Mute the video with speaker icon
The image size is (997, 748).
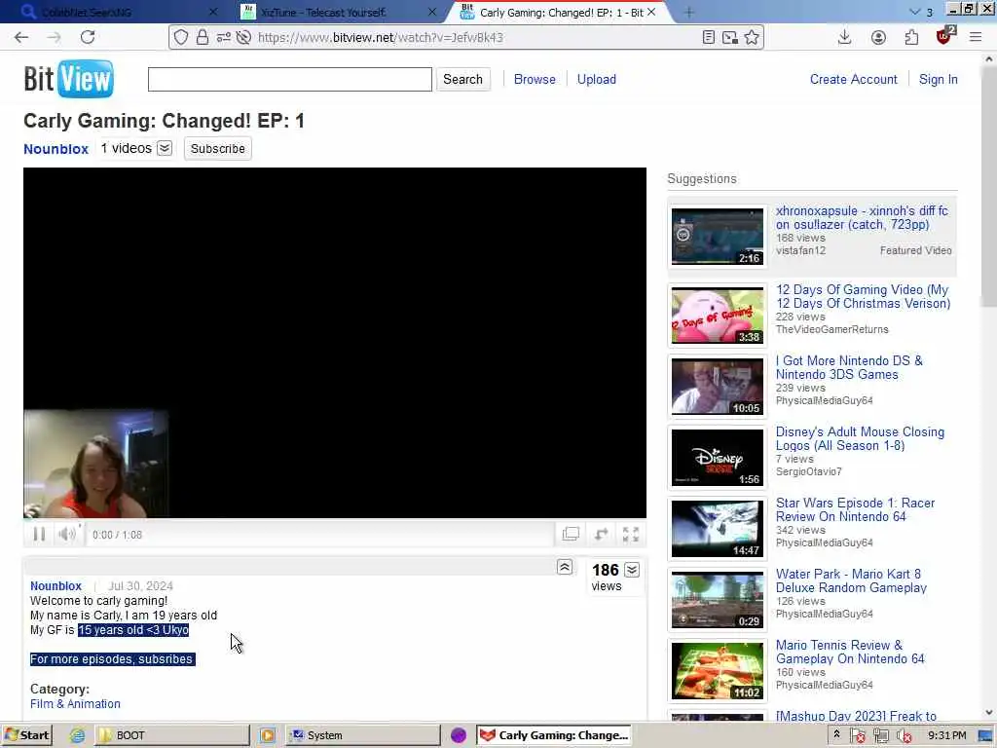click(x=67, y=535)
